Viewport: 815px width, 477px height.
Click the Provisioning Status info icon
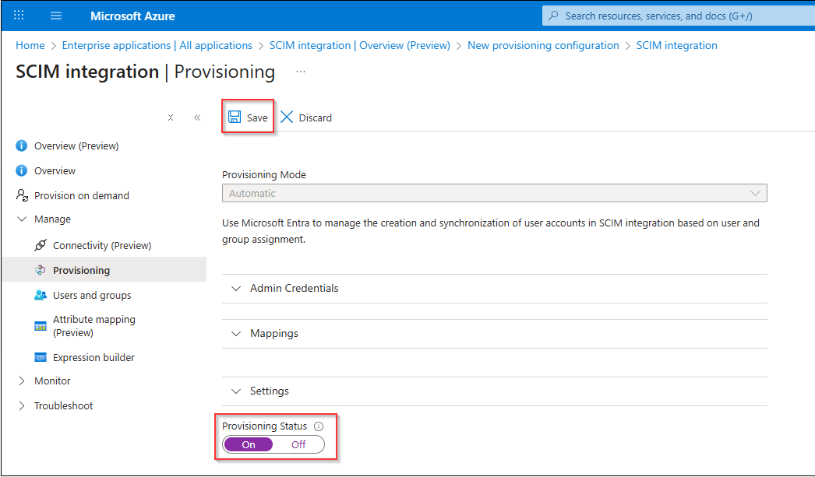point(319,426)
